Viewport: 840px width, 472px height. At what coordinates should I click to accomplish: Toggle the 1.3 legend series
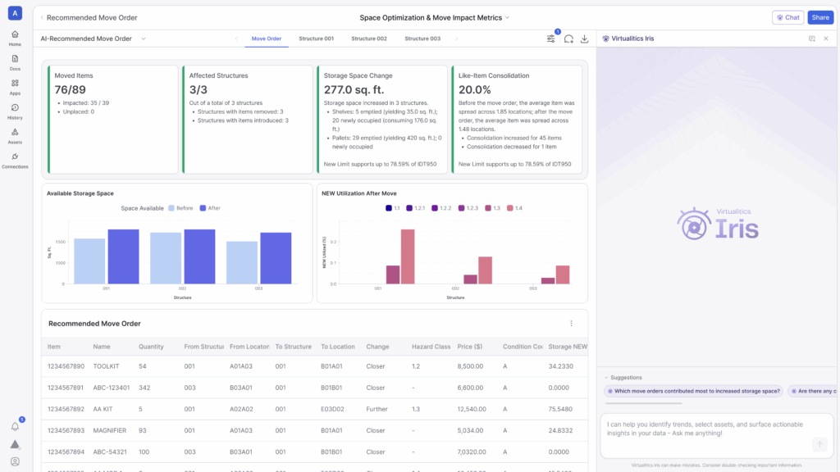click(x=492, y=208)
